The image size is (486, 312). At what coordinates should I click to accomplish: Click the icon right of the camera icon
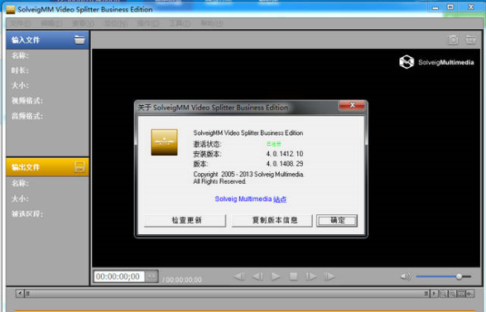pyautogui.click(x=470, y=40)
